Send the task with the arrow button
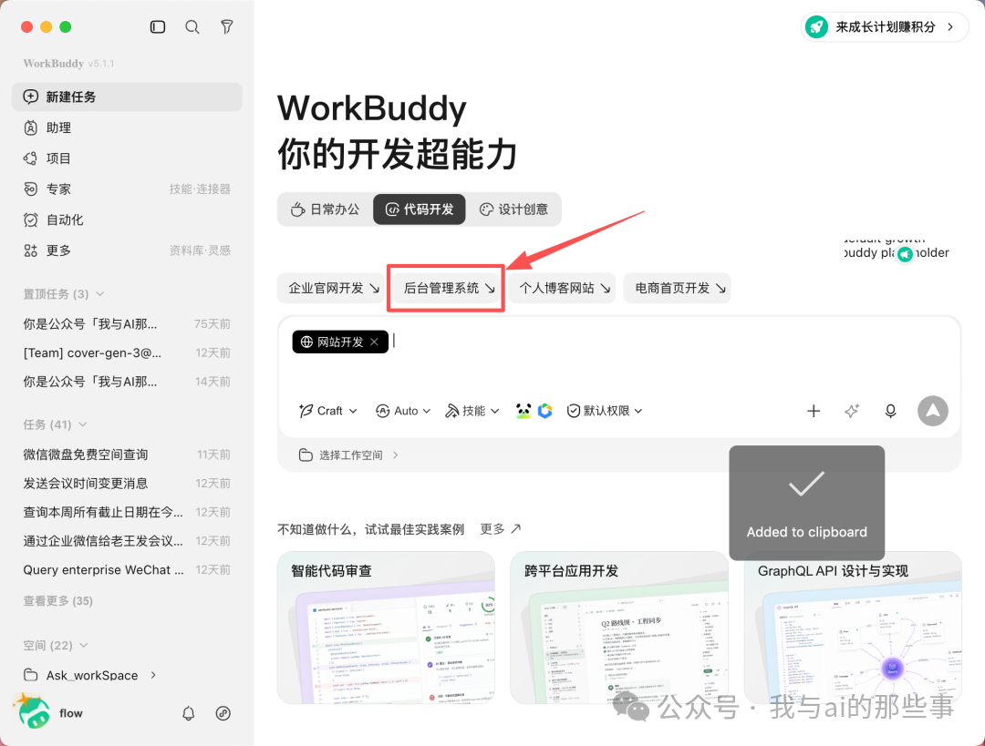 933,411
